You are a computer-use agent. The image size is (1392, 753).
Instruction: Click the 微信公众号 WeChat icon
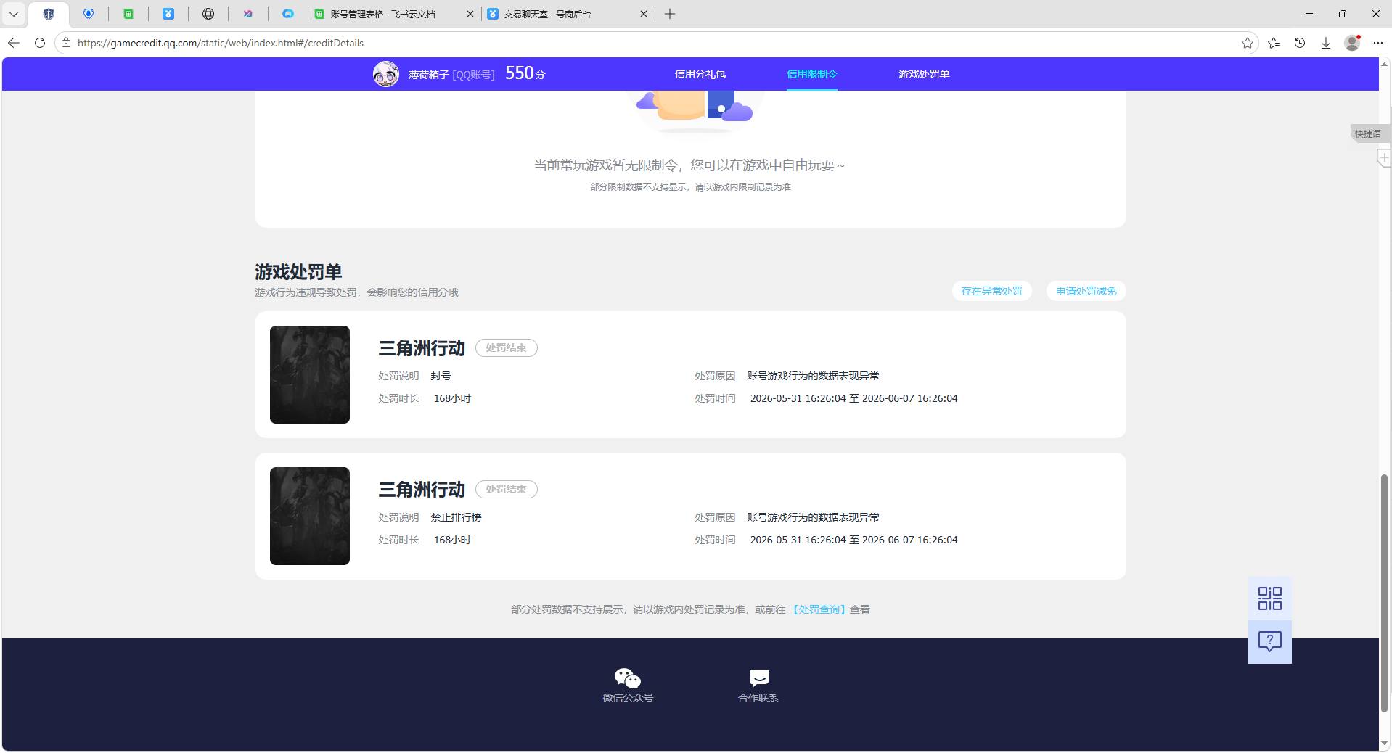(x=628, y=678)
